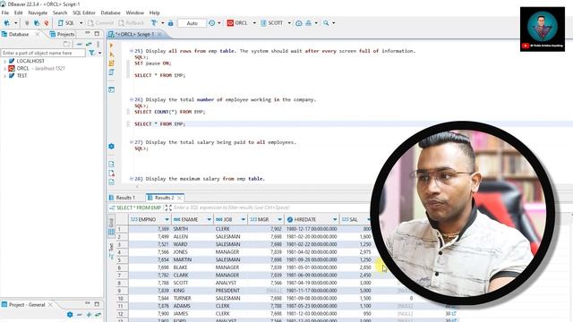The height and width of the screenshot is (322, 573).
Task: Open the Window menu
Action: [135, 13]
